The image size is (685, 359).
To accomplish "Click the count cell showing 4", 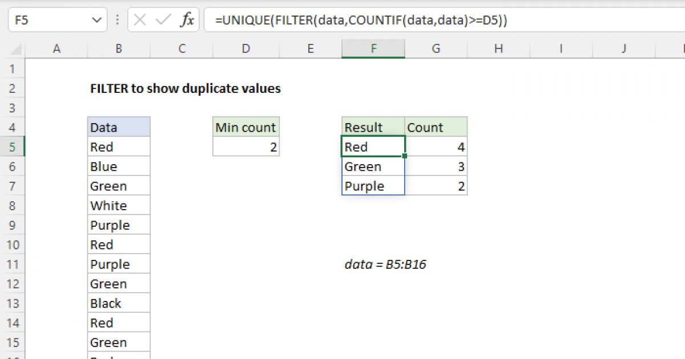I will (436, 146).
